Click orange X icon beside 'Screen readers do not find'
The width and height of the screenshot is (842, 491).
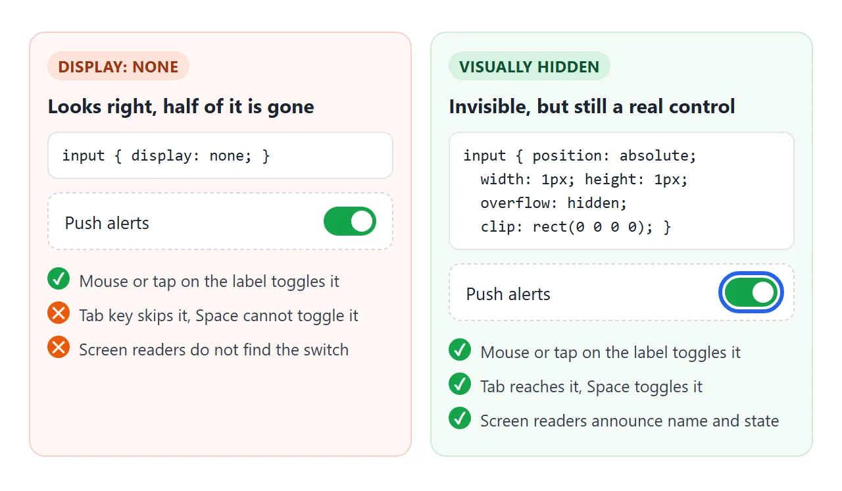click(59, 347)
